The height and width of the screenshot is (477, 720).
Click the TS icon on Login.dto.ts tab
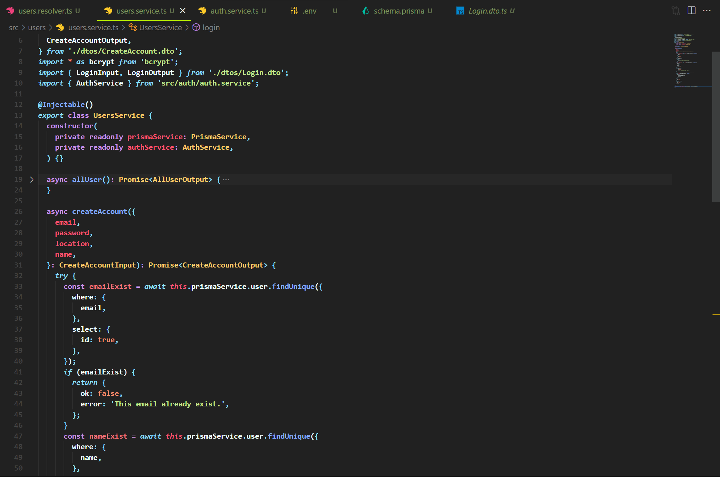pyautogui.click(x=460, y=11)
